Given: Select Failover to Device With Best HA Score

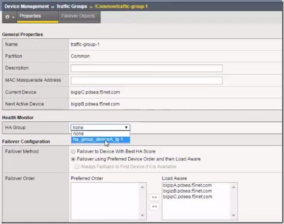Looking at the screenshot, I should point(73,152).
